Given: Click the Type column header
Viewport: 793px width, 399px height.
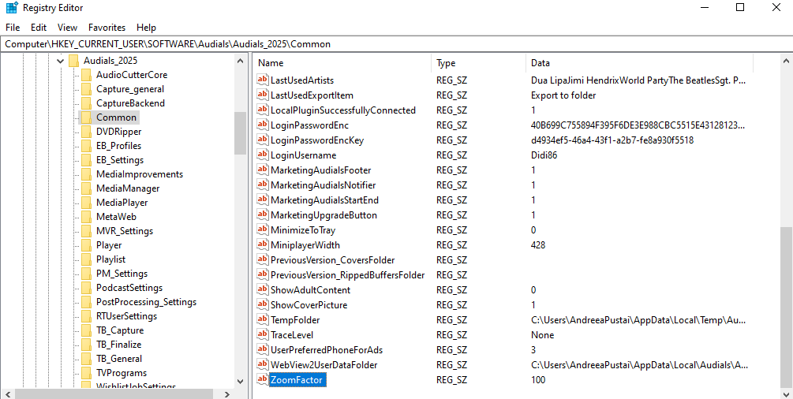Looking at the screenshot, I should point(477,63).
